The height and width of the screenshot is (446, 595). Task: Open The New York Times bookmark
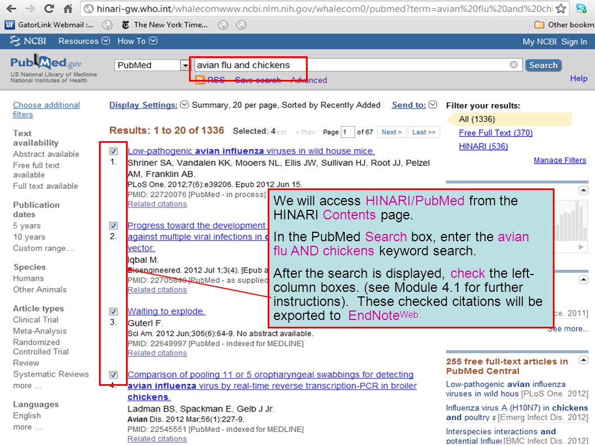pos(165,25)
